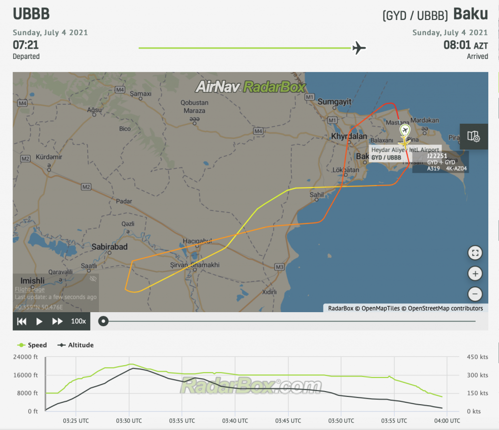Toggle the Speed series in chart legend
499x430 pixels.
click(32, 345)
